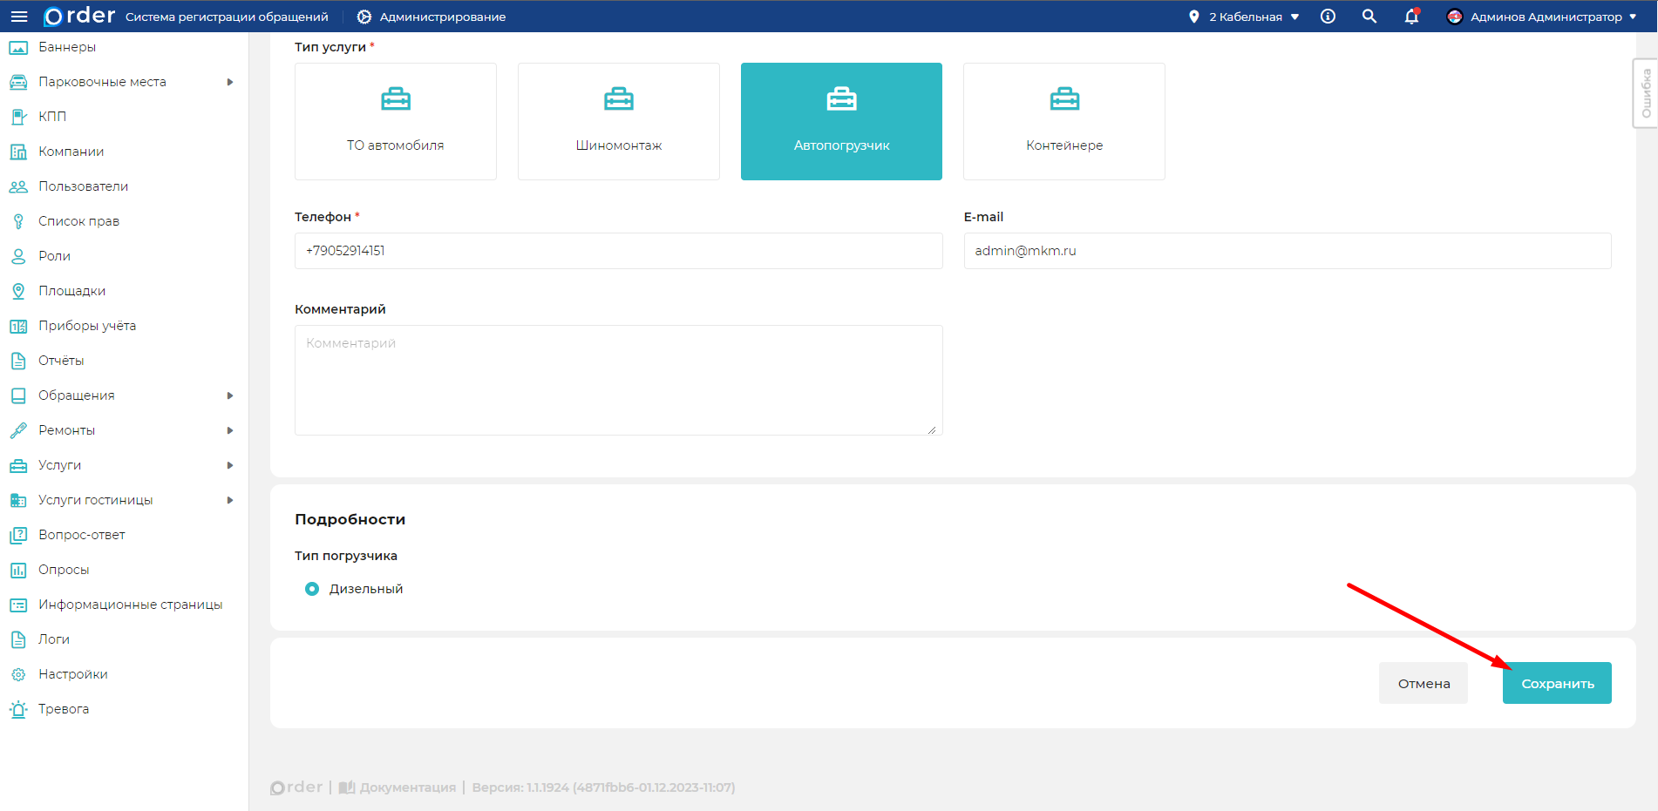This screenshot has width=1658, height=811.
Task: Select the Дизельный radio button
Action: tap(312, 589)
